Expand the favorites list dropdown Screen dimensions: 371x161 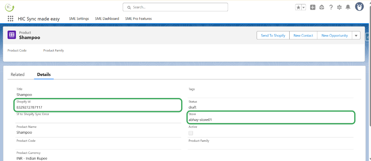tap(304, 7)
